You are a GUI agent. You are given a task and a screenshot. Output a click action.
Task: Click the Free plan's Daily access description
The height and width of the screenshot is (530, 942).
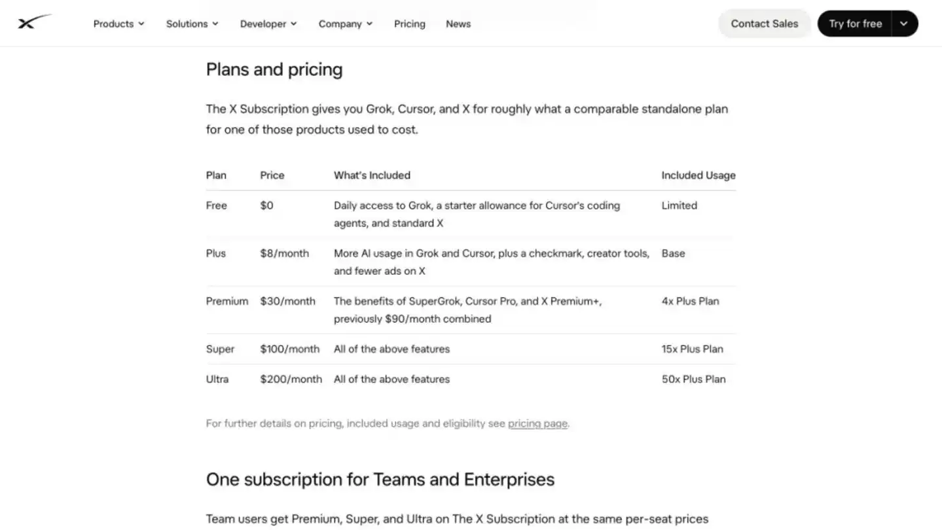(x=477, y=214)
